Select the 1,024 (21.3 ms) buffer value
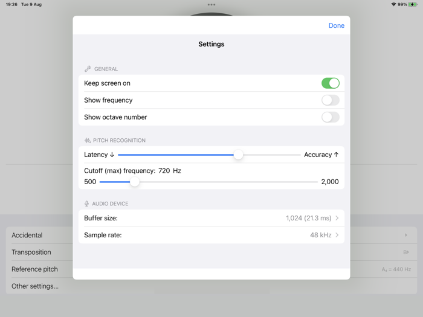Image resolution: width=423 pixels, height=317 pixels. [308, 218]
